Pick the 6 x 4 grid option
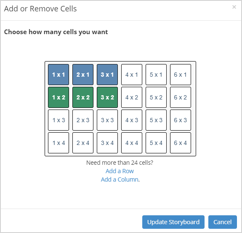Image resolution: width=242 pixels, height=233 pixels. click(181, 143)
